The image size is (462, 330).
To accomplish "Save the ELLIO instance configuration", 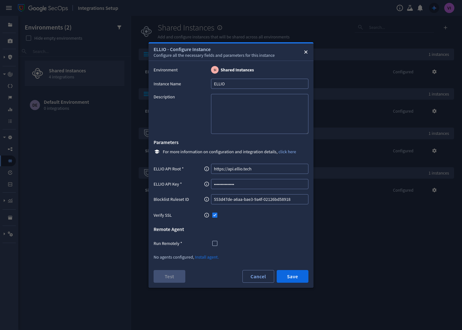I will pyautogui.click(x=293, y=276).
